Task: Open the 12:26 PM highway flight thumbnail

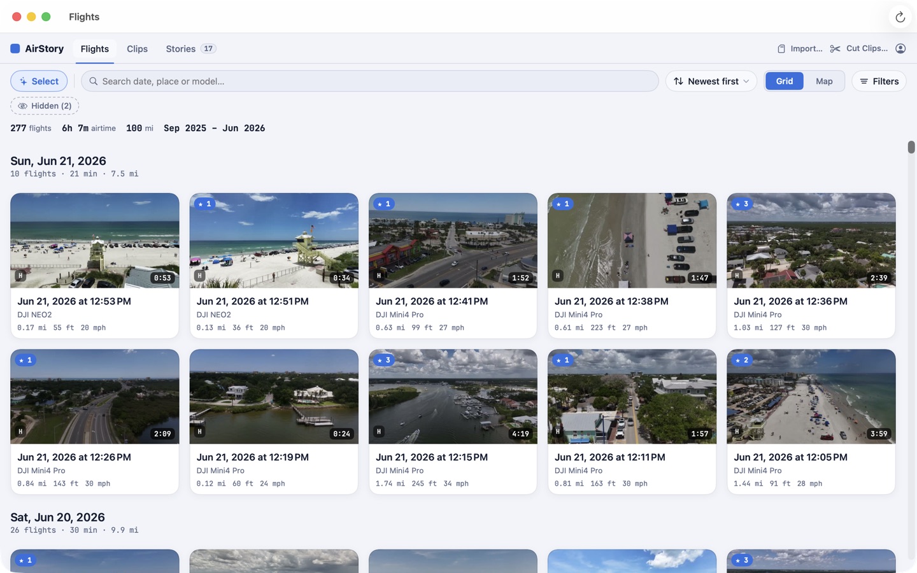Action: [x=95, y=397]
